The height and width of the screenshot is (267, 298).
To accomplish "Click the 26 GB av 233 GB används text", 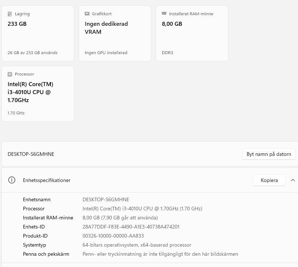I will coord(32,53).
